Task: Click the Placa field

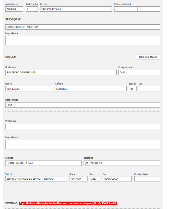Action: [x=79, y=179]
